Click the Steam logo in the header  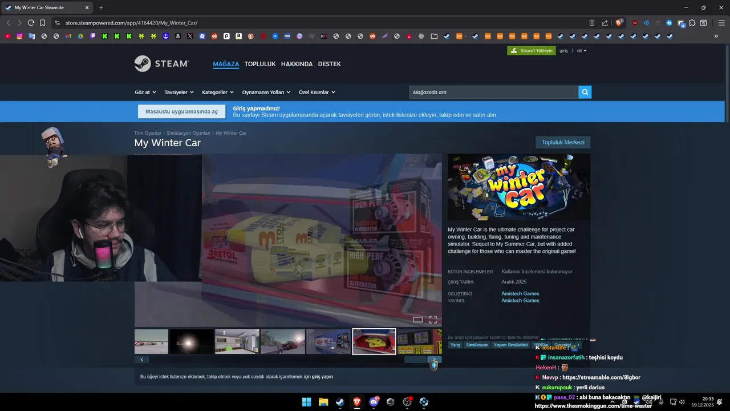[x=161, y=63]
